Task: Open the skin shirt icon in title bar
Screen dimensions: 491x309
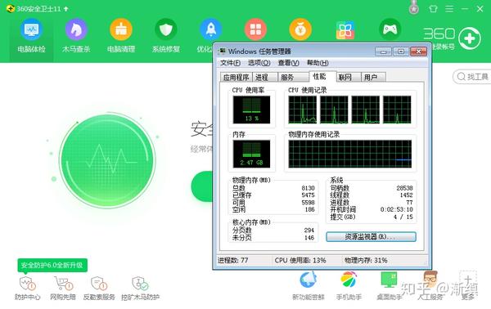Action: (433, 9)
